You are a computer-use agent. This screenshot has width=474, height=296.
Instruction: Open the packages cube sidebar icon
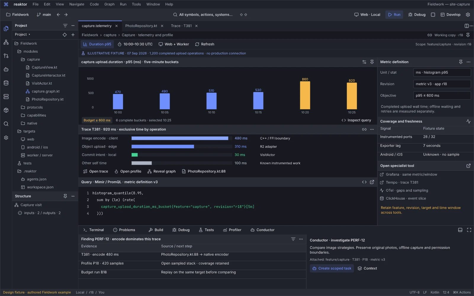[x=6, y=110]
